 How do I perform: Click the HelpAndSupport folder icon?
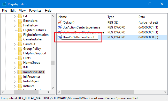tap(20, 53)
